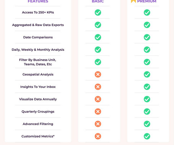Click the Basic red X for Quarterly Groupings

pyautogui.click(x=98, y=112)
